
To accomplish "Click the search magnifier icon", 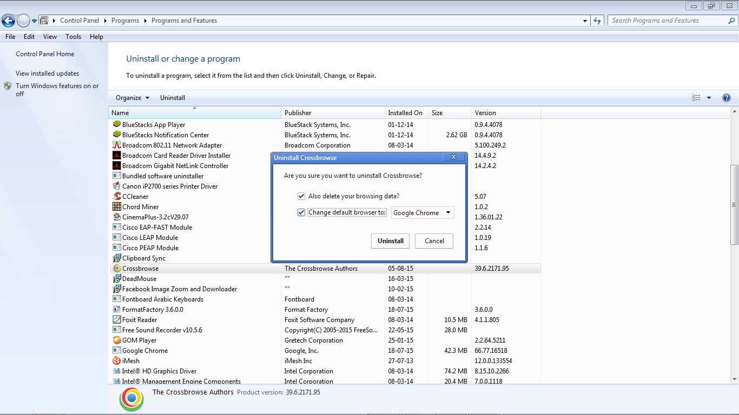I will click(x=731, y=21).
